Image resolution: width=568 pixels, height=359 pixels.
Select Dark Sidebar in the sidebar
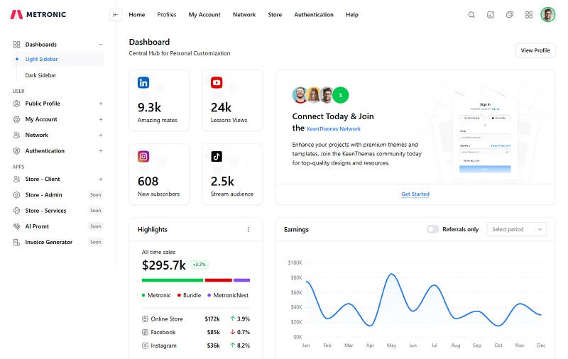click(x=40, y=75)
